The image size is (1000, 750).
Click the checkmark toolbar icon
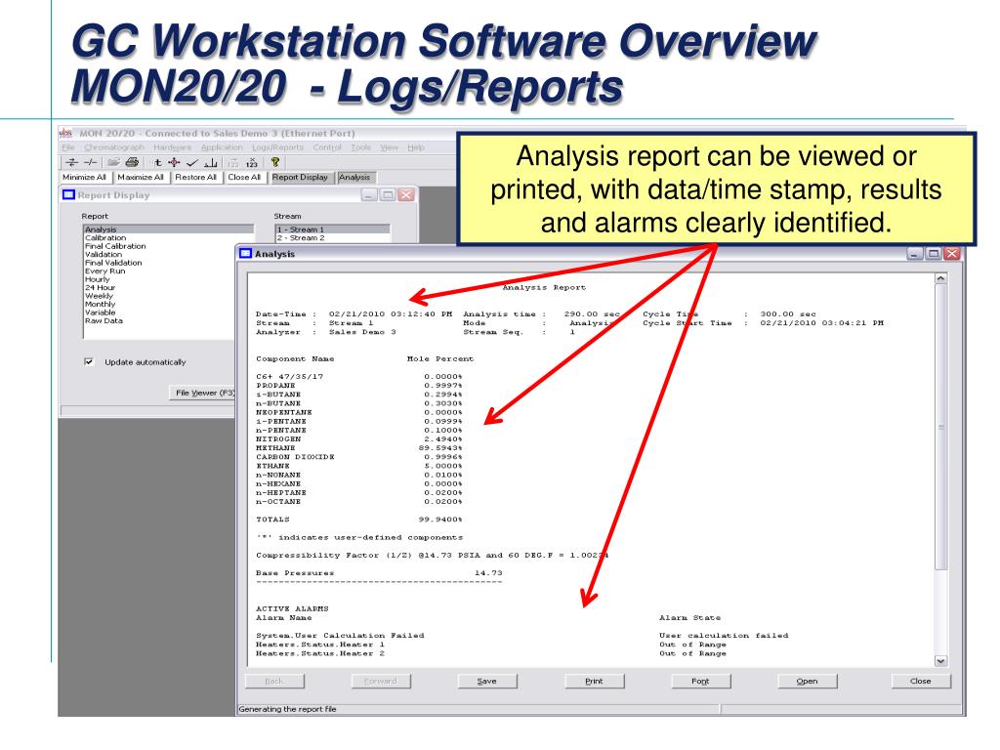192,163
